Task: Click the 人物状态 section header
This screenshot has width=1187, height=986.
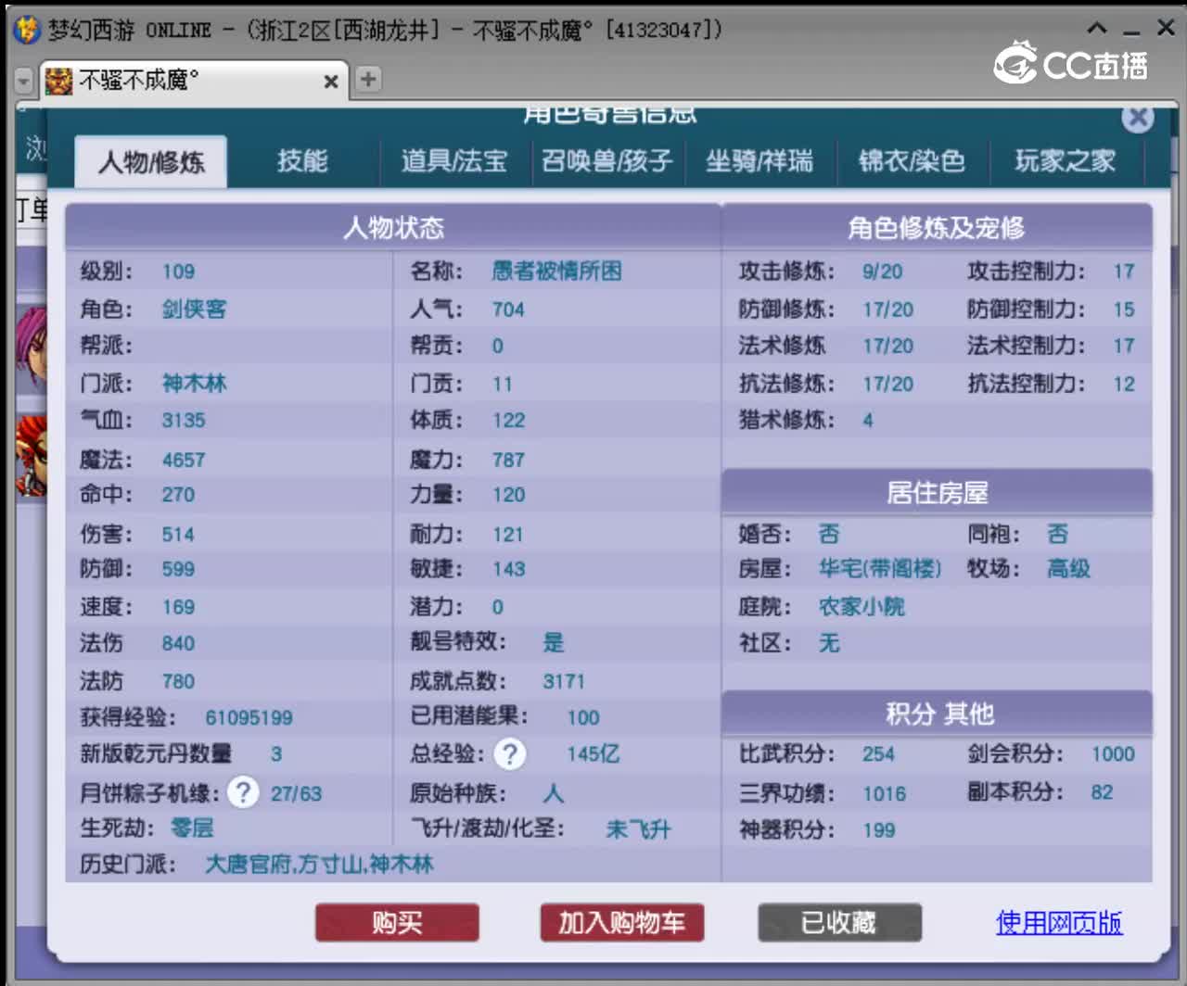Action: click(x=393, y=227)
